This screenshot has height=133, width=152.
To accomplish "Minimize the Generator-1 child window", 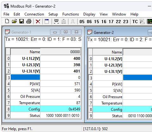I will 55,32.
